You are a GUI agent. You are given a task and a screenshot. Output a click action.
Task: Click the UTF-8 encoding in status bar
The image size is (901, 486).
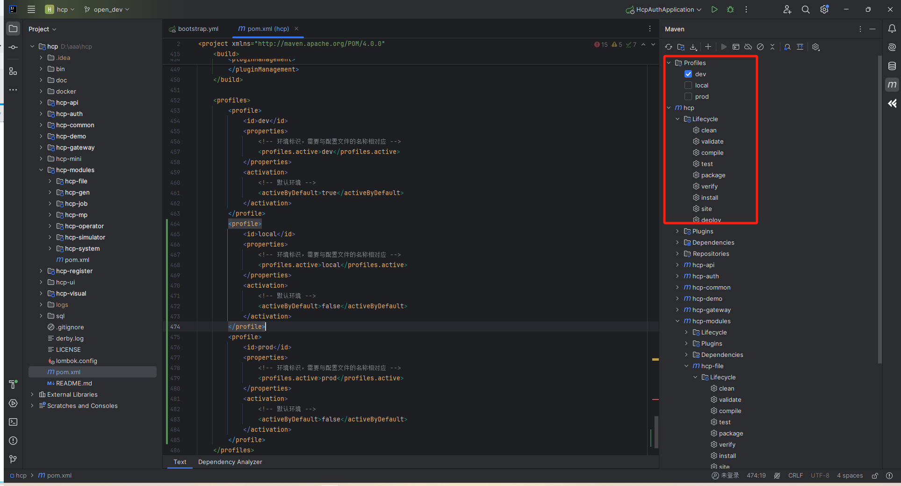[820, 475]
